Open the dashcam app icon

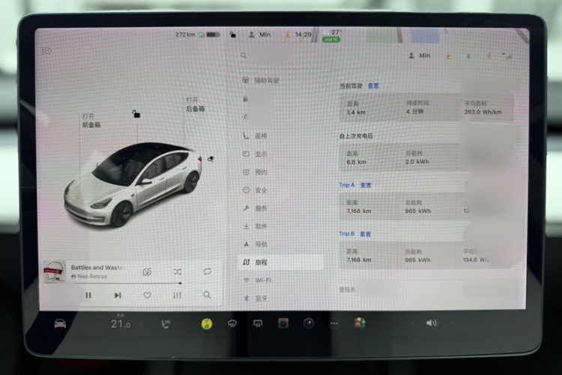(x=283, y=324)
